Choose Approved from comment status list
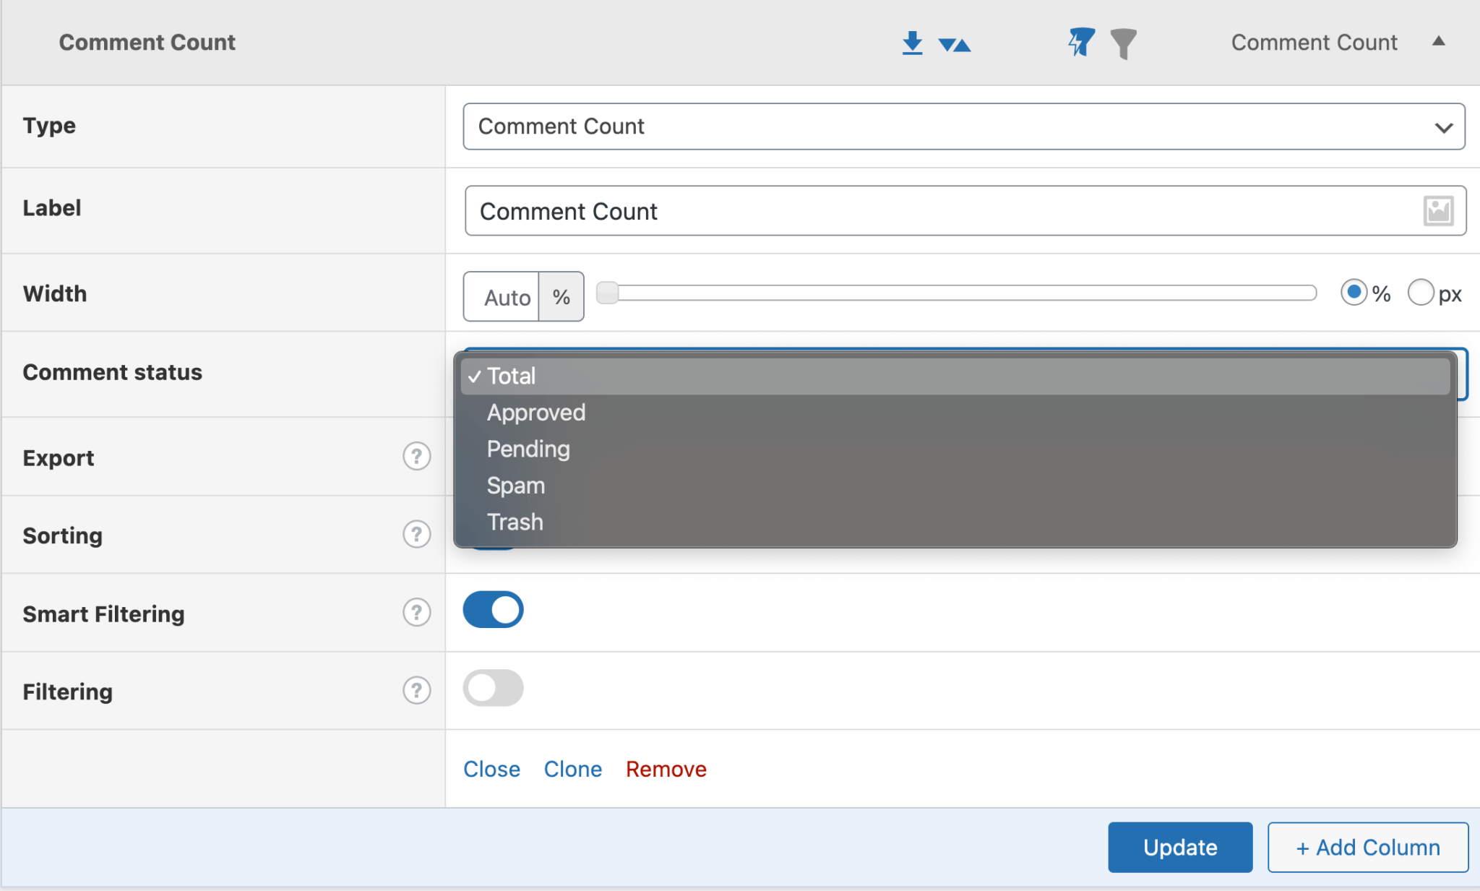 pyautogui.click(x=536, y=413)
